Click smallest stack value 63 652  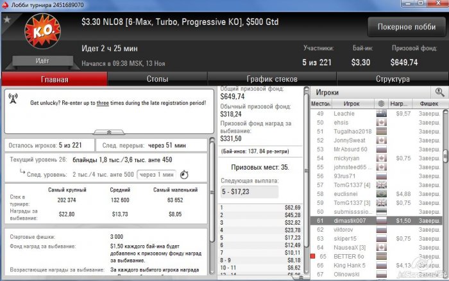(x=175, y=200)
